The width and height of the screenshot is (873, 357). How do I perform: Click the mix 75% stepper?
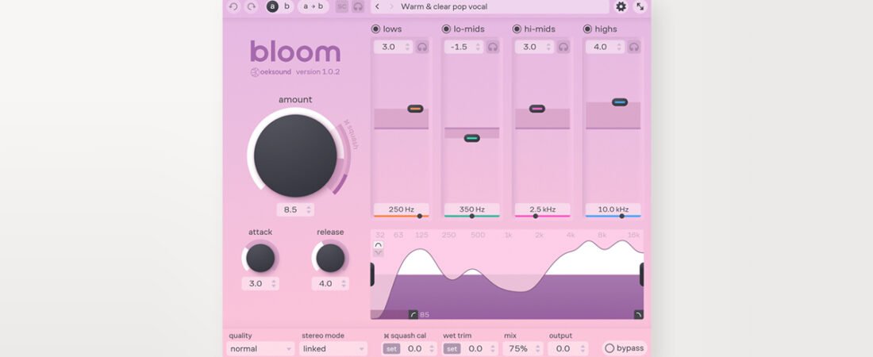523,348
